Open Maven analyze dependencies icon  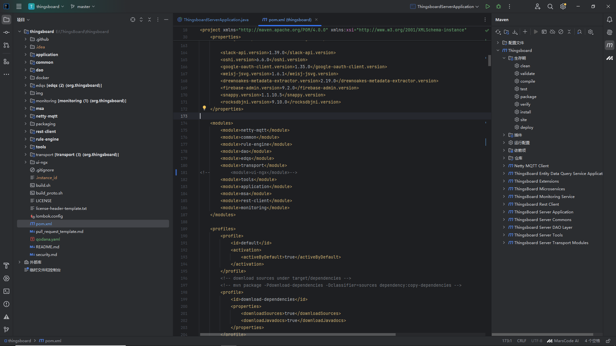pyautogui.click(x=579, y=32)
